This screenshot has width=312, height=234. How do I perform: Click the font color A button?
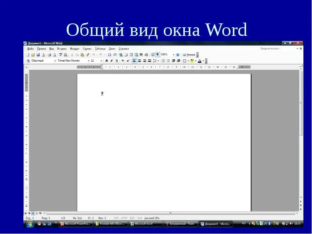[x=200, y=61]
